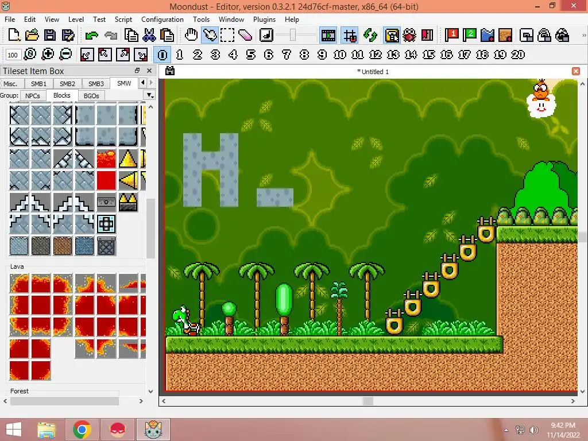
Task: Set player 1 start with red flag
Action: coord(451,35)
